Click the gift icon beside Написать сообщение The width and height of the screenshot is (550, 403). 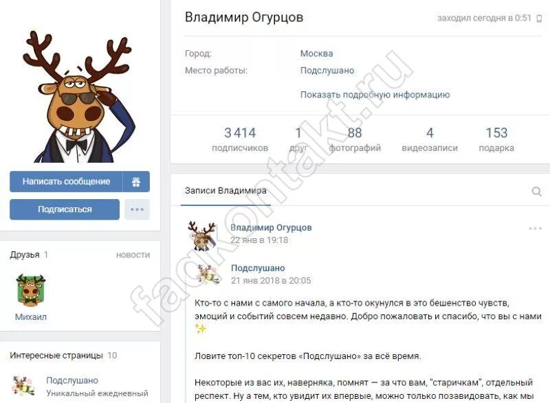(x=136, y=181)
